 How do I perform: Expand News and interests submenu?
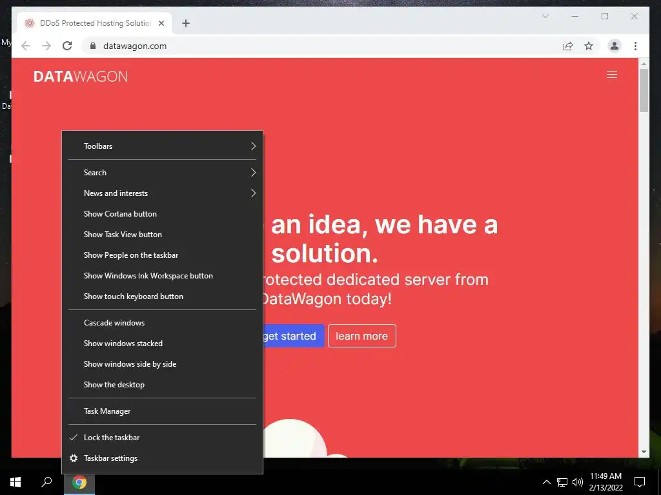pos(162,193)
